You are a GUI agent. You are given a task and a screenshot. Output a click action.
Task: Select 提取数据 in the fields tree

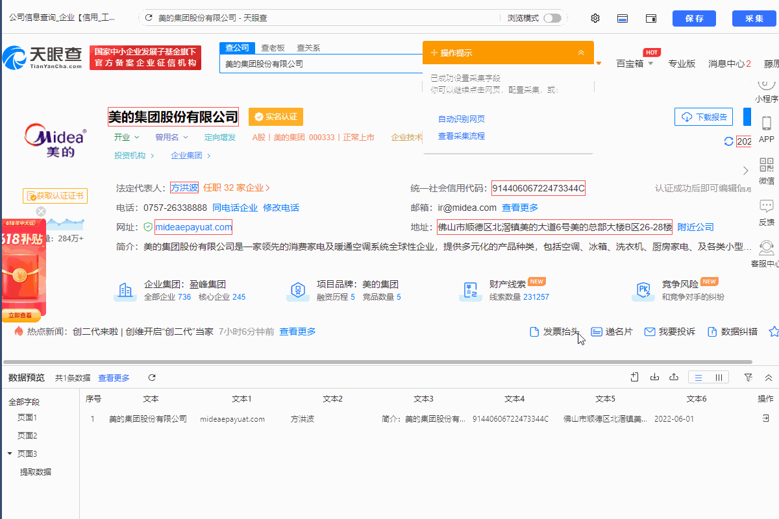point(36,472)
